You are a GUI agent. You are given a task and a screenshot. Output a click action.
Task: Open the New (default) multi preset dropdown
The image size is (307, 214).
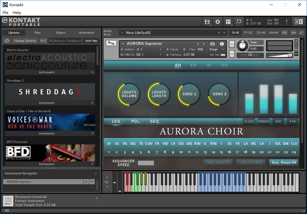click(x=122, y=33)
